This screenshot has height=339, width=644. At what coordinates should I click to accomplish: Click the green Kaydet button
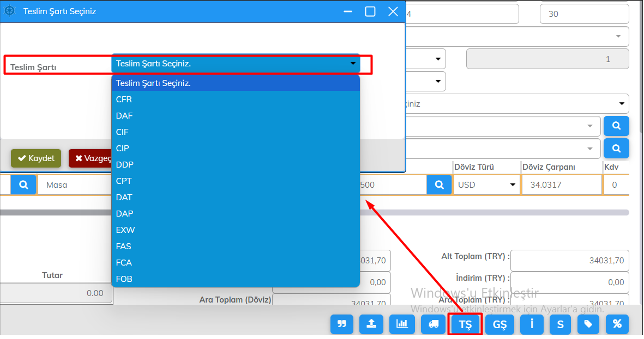pyautogui.click(x=36, y=158)
